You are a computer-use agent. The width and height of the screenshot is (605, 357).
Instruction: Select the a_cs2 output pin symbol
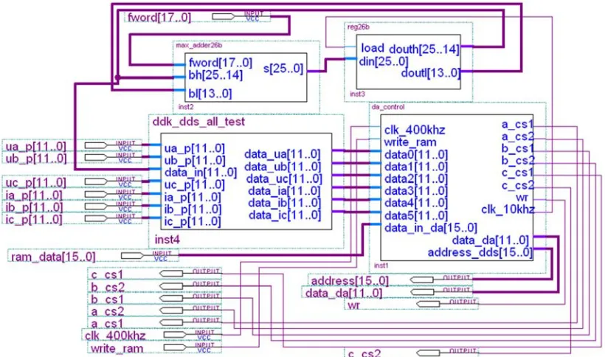[x=171, y=311]
